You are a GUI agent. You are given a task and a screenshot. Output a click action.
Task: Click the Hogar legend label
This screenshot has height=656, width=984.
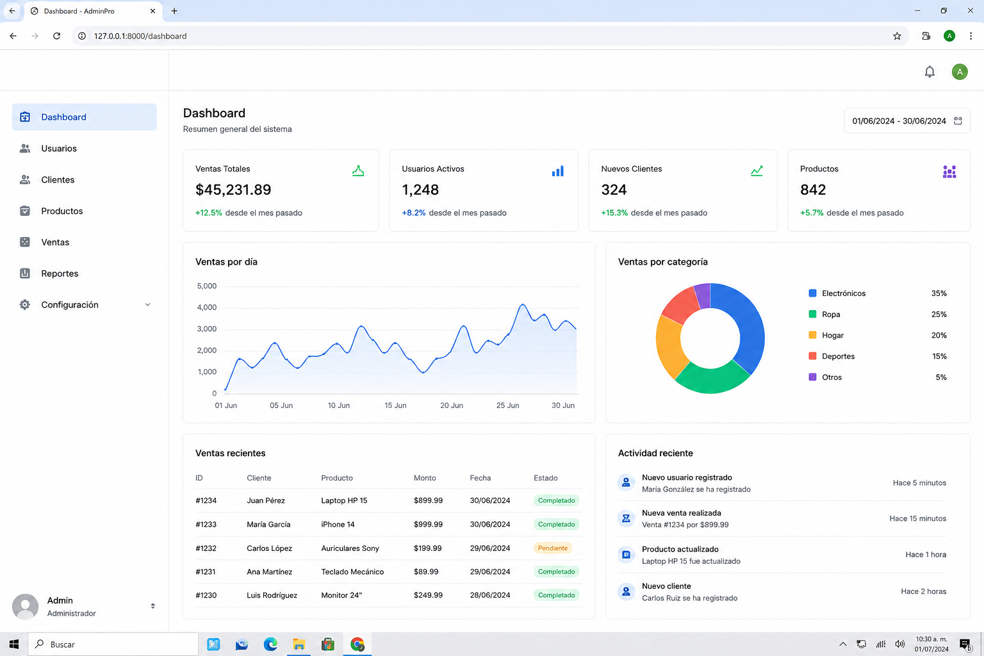(x=833, y=336)
